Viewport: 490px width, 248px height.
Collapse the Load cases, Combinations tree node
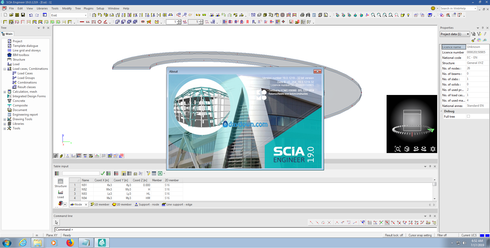click(5, 69)
